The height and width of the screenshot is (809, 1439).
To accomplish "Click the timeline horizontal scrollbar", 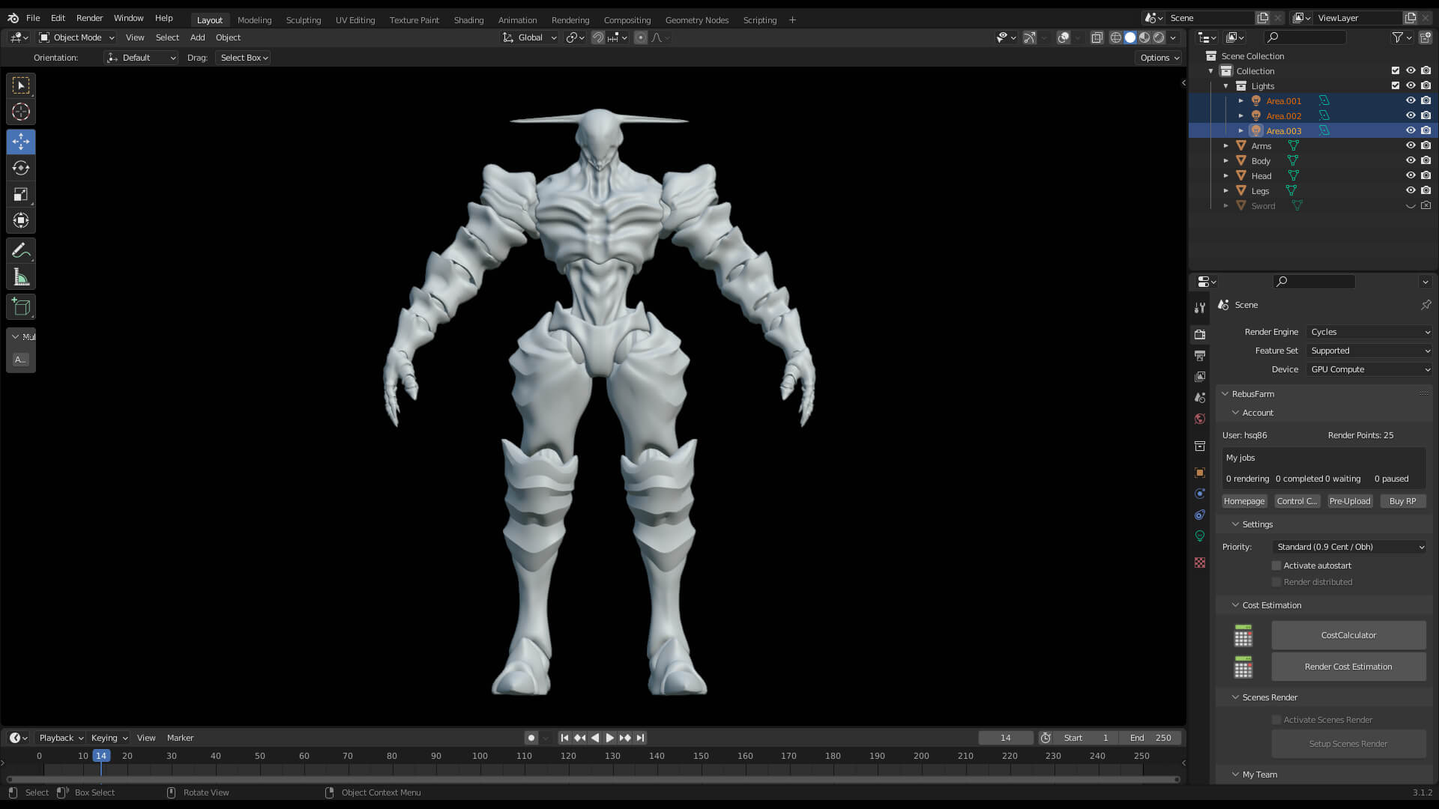I will pyautogui.click(x=591, y=780).
